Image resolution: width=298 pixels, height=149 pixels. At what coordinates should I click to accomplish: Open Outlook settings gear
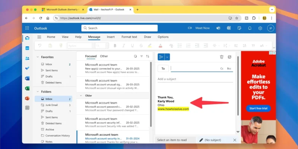tap(260, 28)
